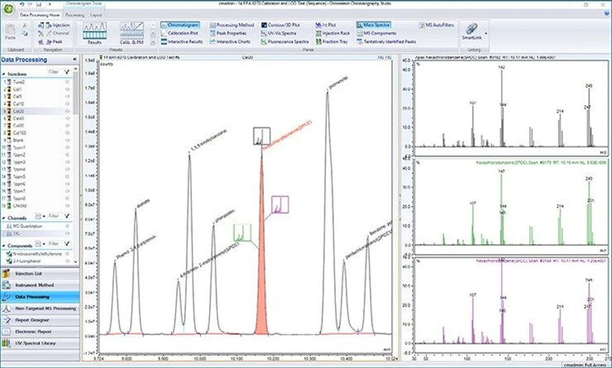Toggle the pin icon beside MS Quantitation channel

pos(67,226)
